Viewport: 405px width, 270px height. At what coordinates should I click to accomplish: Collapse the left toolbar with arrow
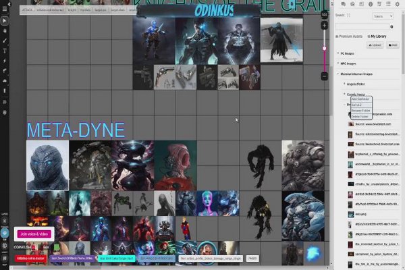tap(9, 3)
